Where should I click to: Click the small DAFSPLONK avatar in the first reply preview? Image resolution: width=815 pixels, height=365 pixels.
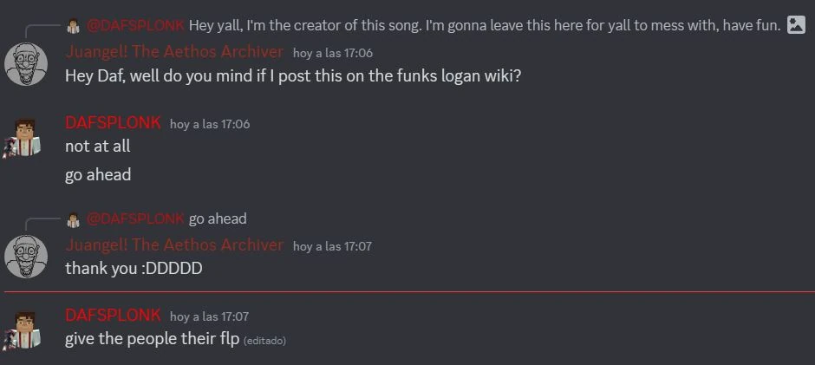[74, 25]
